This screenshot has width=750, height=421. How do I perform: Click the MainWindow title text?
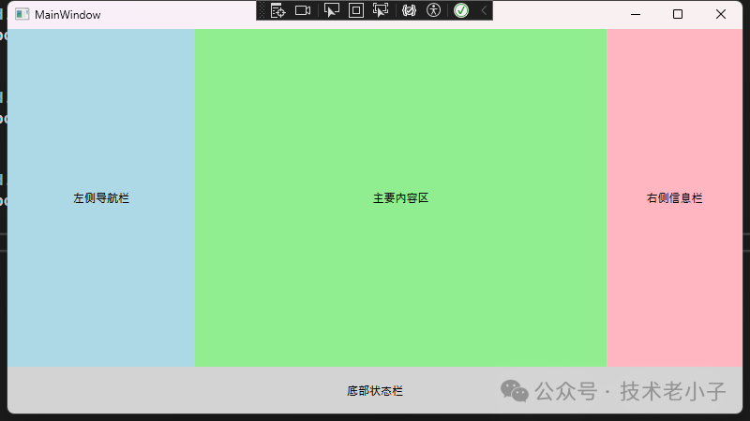[x=67, y=15]
